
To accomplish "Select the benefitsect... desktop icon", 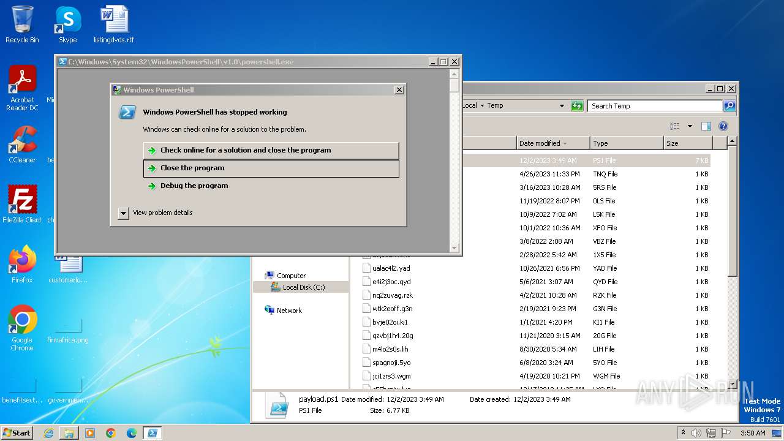I will 22,391.
